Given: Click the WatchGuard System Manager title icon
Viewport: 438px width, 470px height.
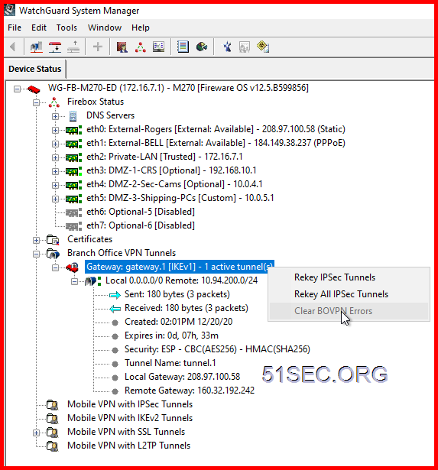Looking at the screenshot, I should tap(9, 10).
